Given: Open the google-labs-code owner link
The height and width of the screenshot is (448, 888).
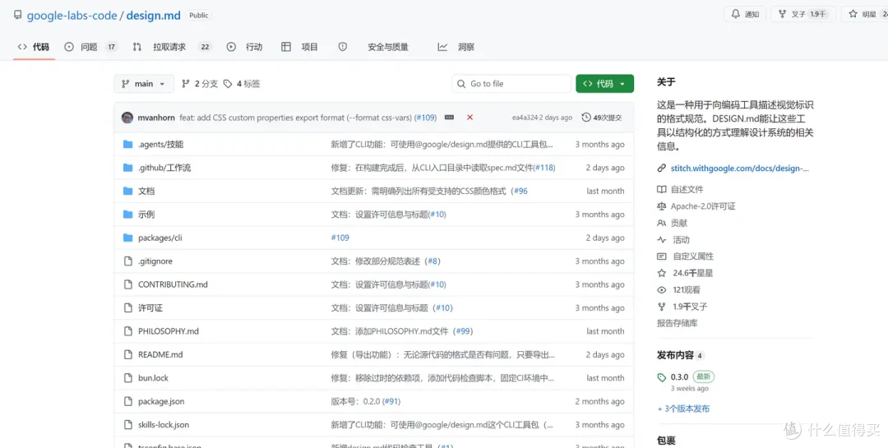Looking at the screenshot, I should (x=72, y=16).
